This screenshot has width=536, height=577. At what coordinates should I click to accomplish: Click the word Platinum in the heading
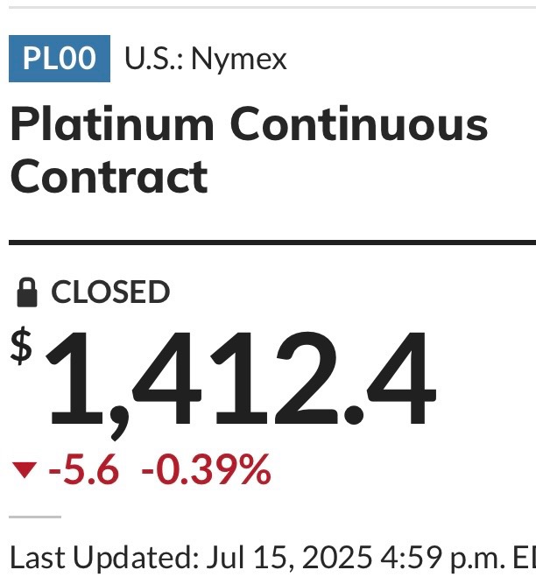(112, 123)
